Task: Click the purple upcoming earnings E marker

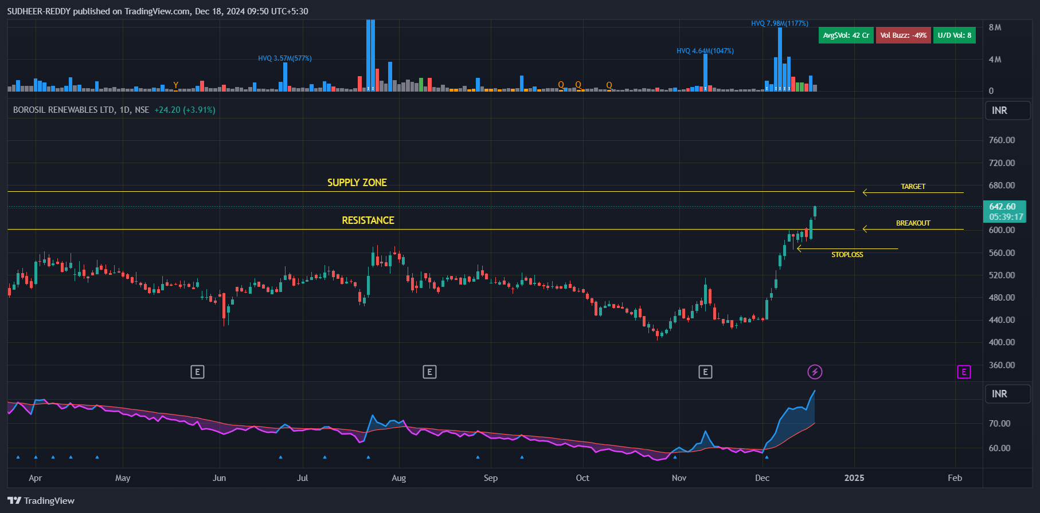Action: point(964,372)
